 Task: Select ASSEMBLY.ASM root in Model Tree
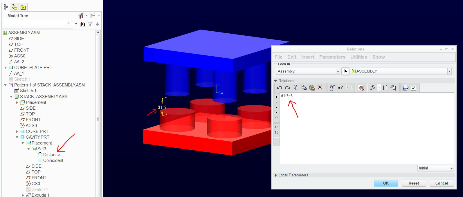[x=24, y=33]
